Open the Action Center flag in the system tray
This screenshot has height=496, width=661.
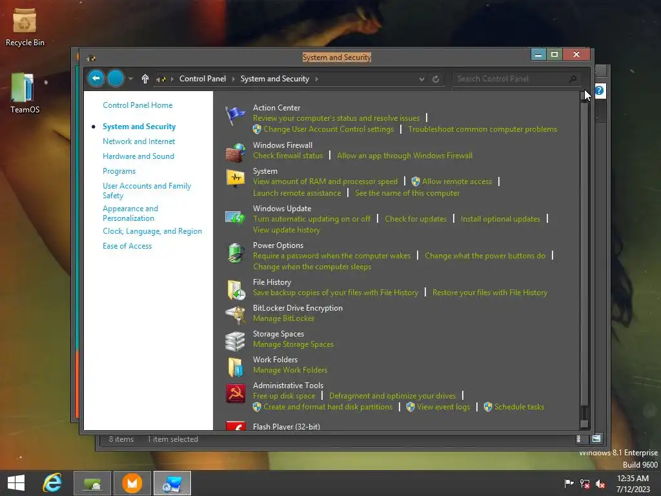pyautogui.click(x=569, y=483)
